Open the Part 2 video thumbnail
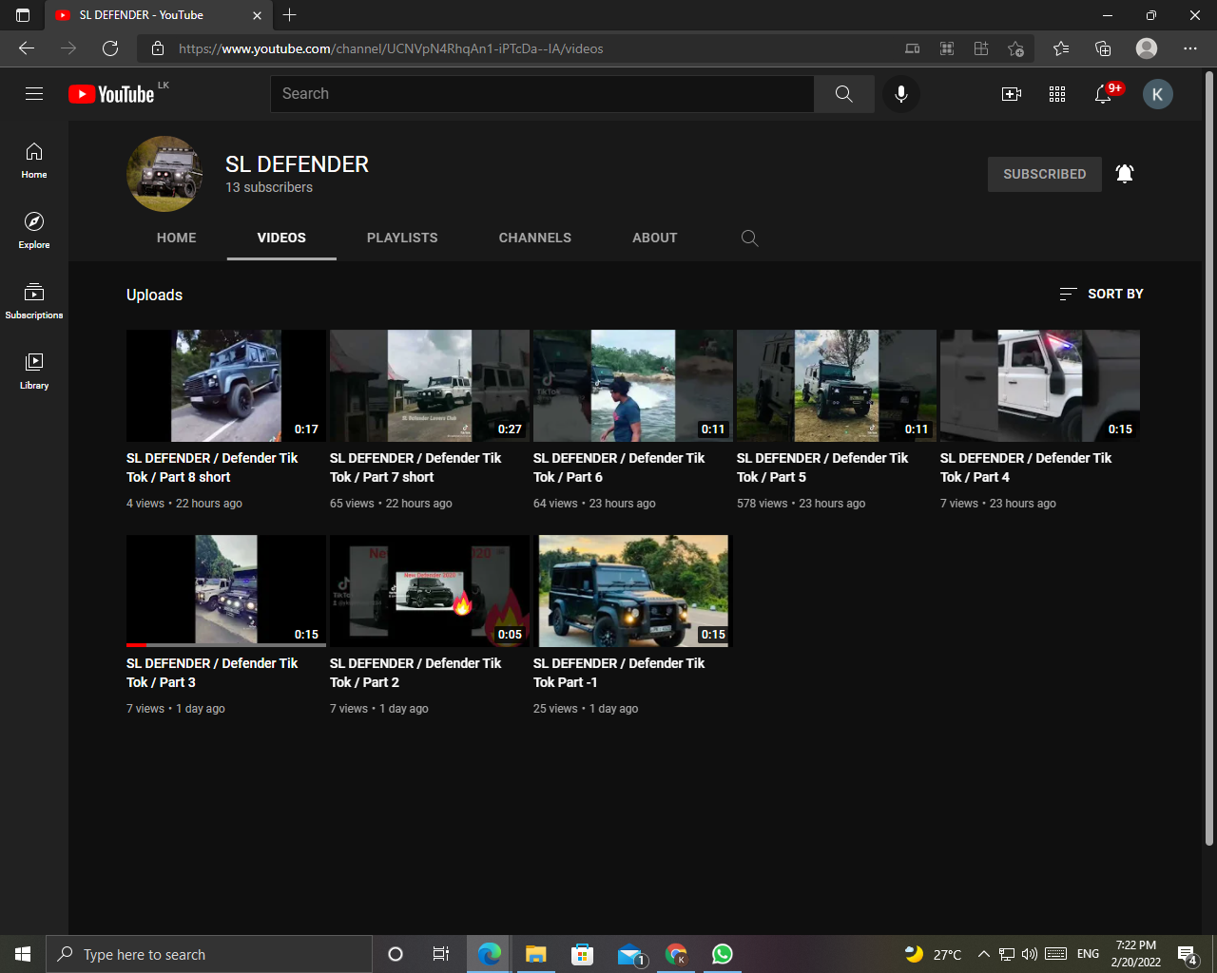Screen dimensions: 1217x973 pos(430,591)
